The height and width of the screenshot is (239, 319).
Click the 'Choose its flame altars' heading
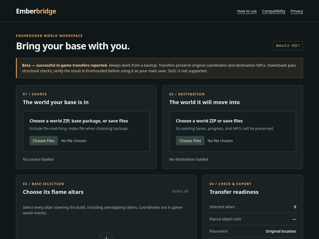[53, 192]
